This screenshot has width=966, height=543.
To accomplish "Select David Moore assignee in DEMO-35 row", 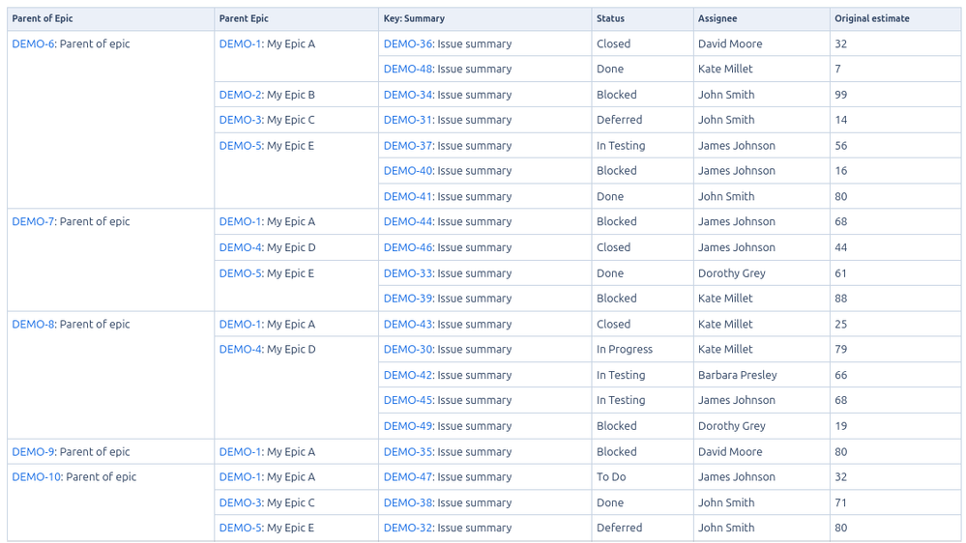I will tap(730, 451).
